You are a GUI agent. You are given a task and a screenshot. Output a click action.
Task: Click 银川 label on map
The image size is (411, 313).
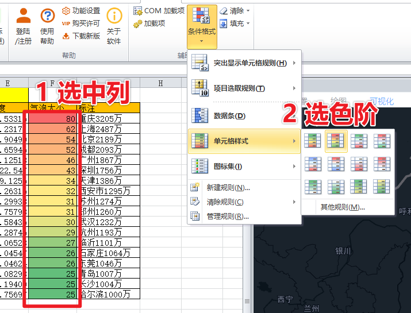pos(343,251)
